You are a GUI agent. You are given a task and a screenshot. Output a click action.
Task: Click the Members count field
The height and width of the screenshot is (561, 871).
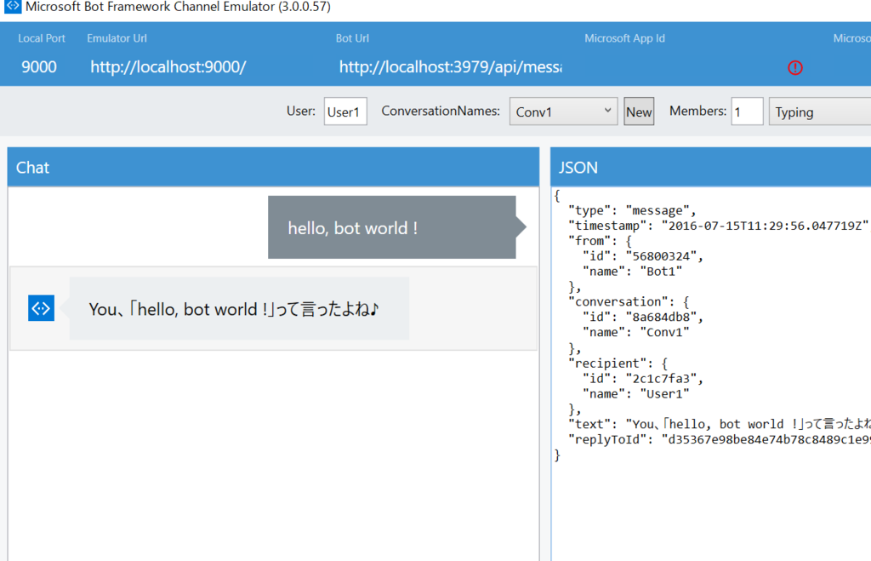[x=747, y=111]
